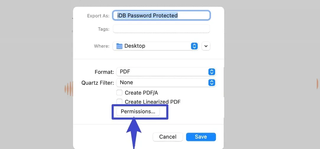Click the "Create Linearized PDF" label text
The width and height of the screenshot is (320, 149).
coord(152,102)
